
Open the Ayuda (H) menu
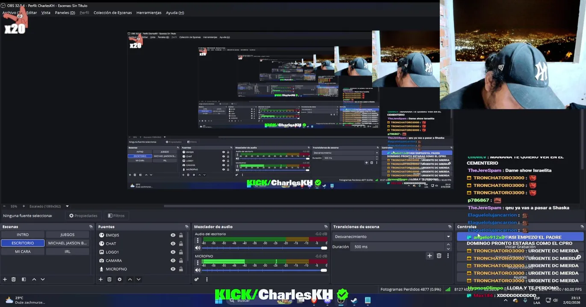pos(175,13)
